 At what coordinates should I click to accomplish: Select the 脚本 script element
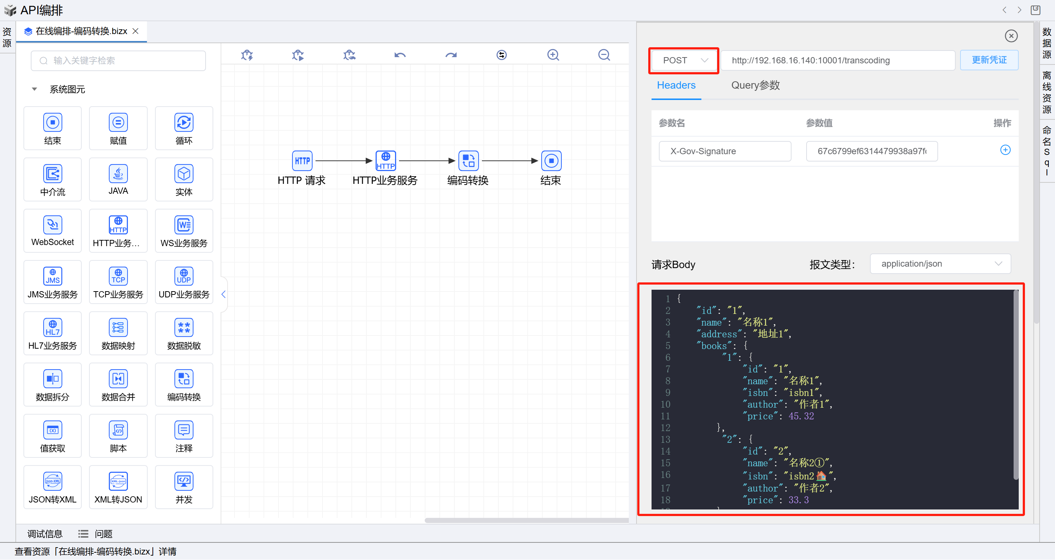pyautogui.click(x=118, y=436)
